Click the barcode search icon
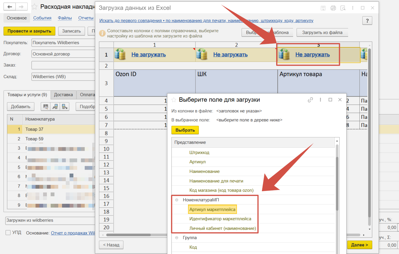 pos(46,106)
